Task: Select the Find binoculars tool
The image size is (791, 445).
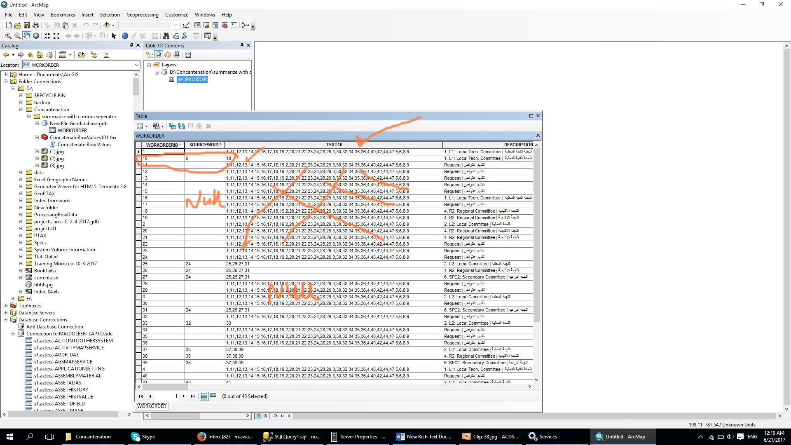Action: coord(166,36)
